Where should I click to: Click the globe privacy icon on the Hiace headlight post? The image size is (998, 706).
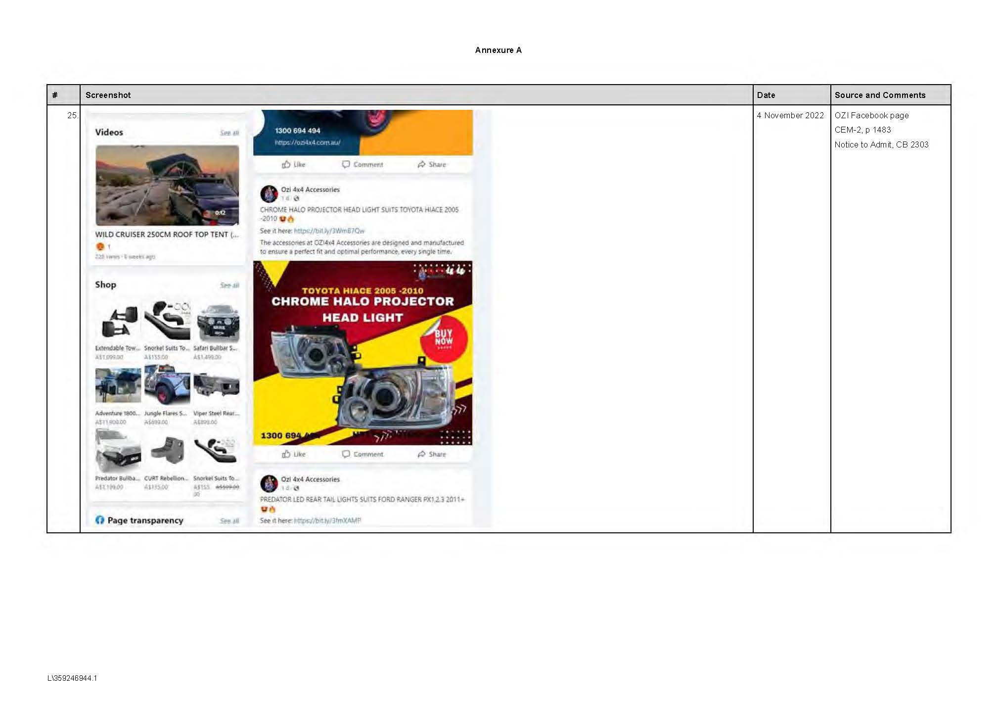pyautogui.click(x=296, y=198)
